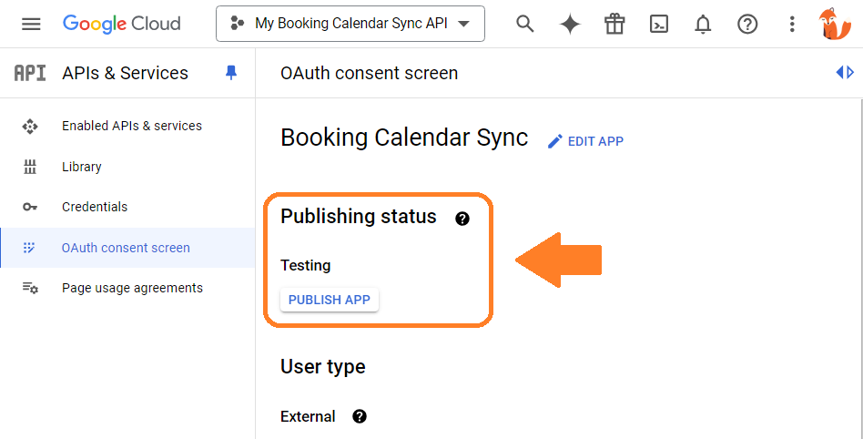Viewport: 863px width, 439px height.
Task: Open the My Booking Calendar Sync API project picker
Action: pos(350,24)
